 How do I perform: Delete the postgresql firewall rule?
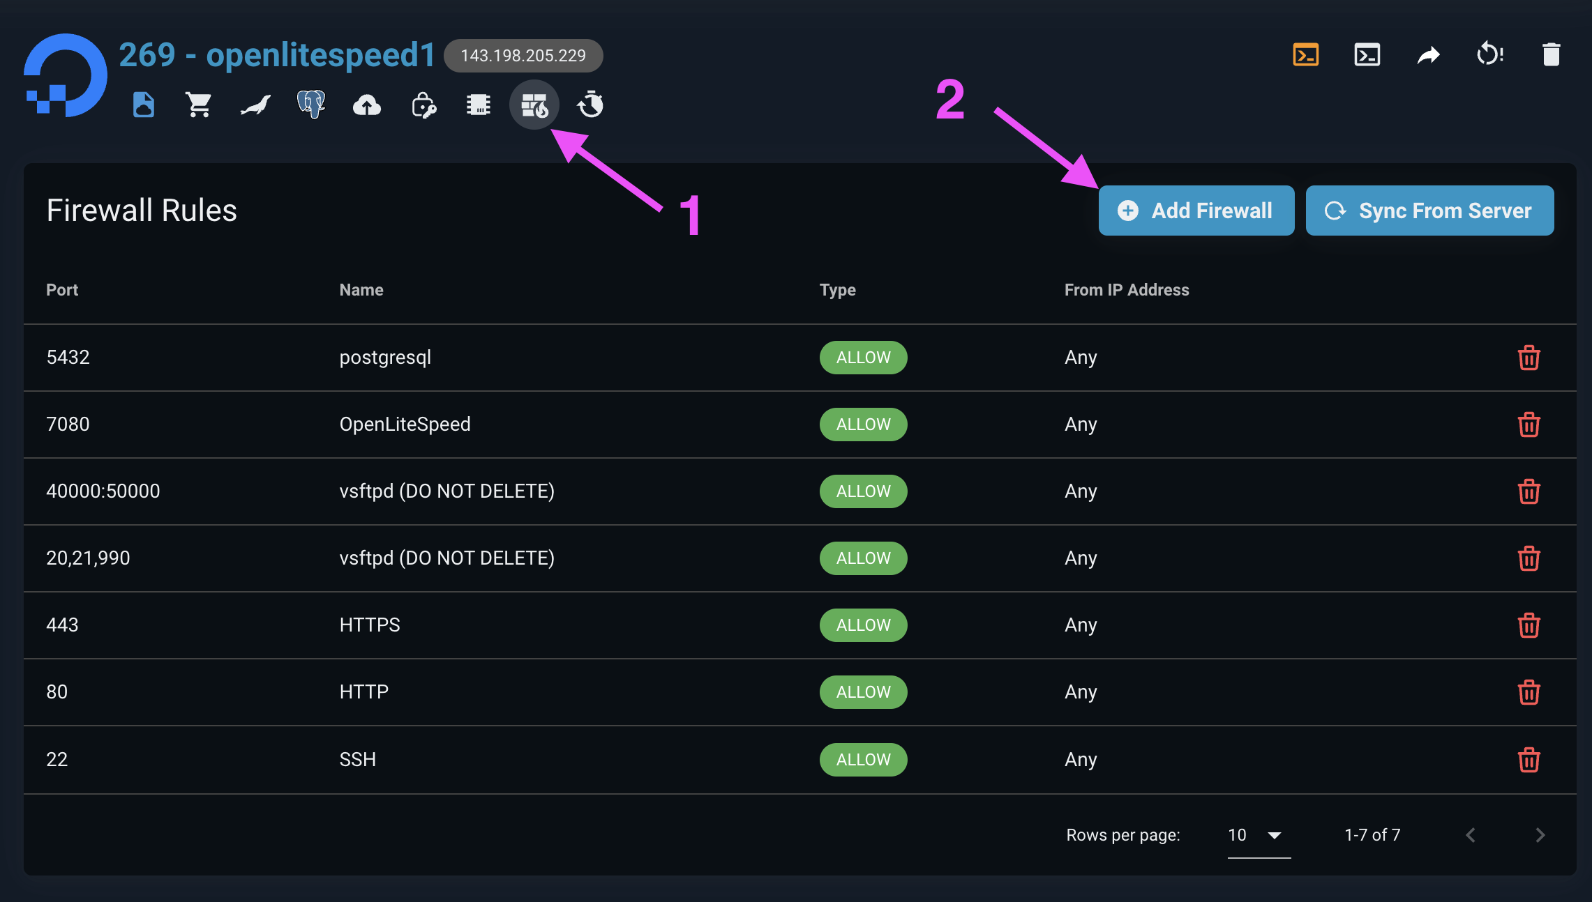[1529, 358]
